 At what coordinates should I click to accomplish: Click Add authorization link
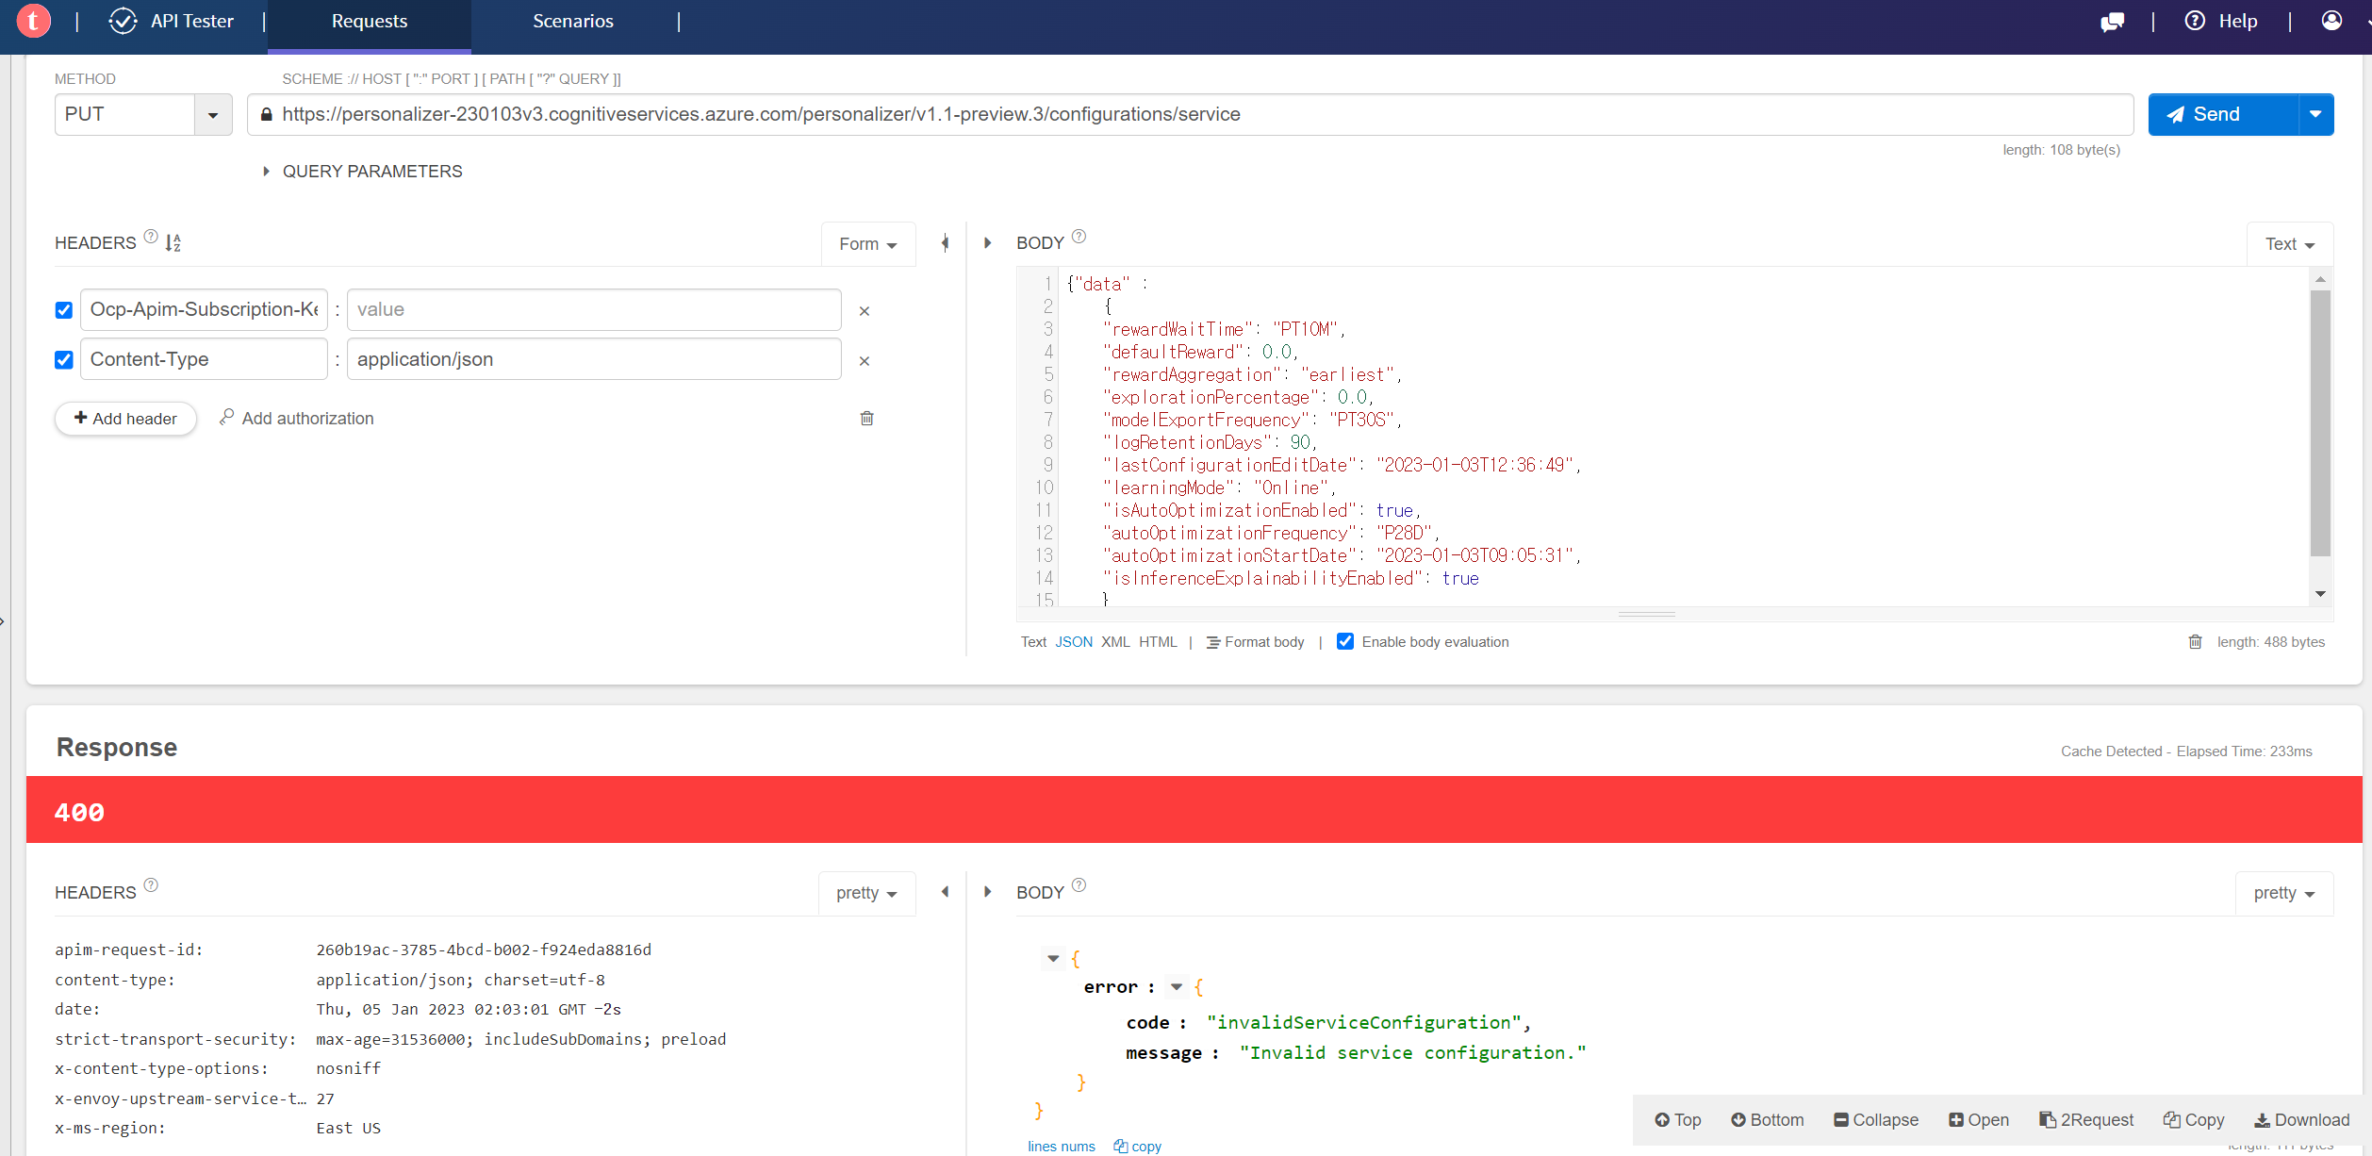pos(297,419)
